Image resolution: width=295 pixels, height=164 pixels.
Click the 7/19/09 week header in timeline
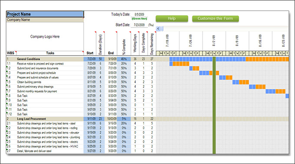(x=167, y=41)
